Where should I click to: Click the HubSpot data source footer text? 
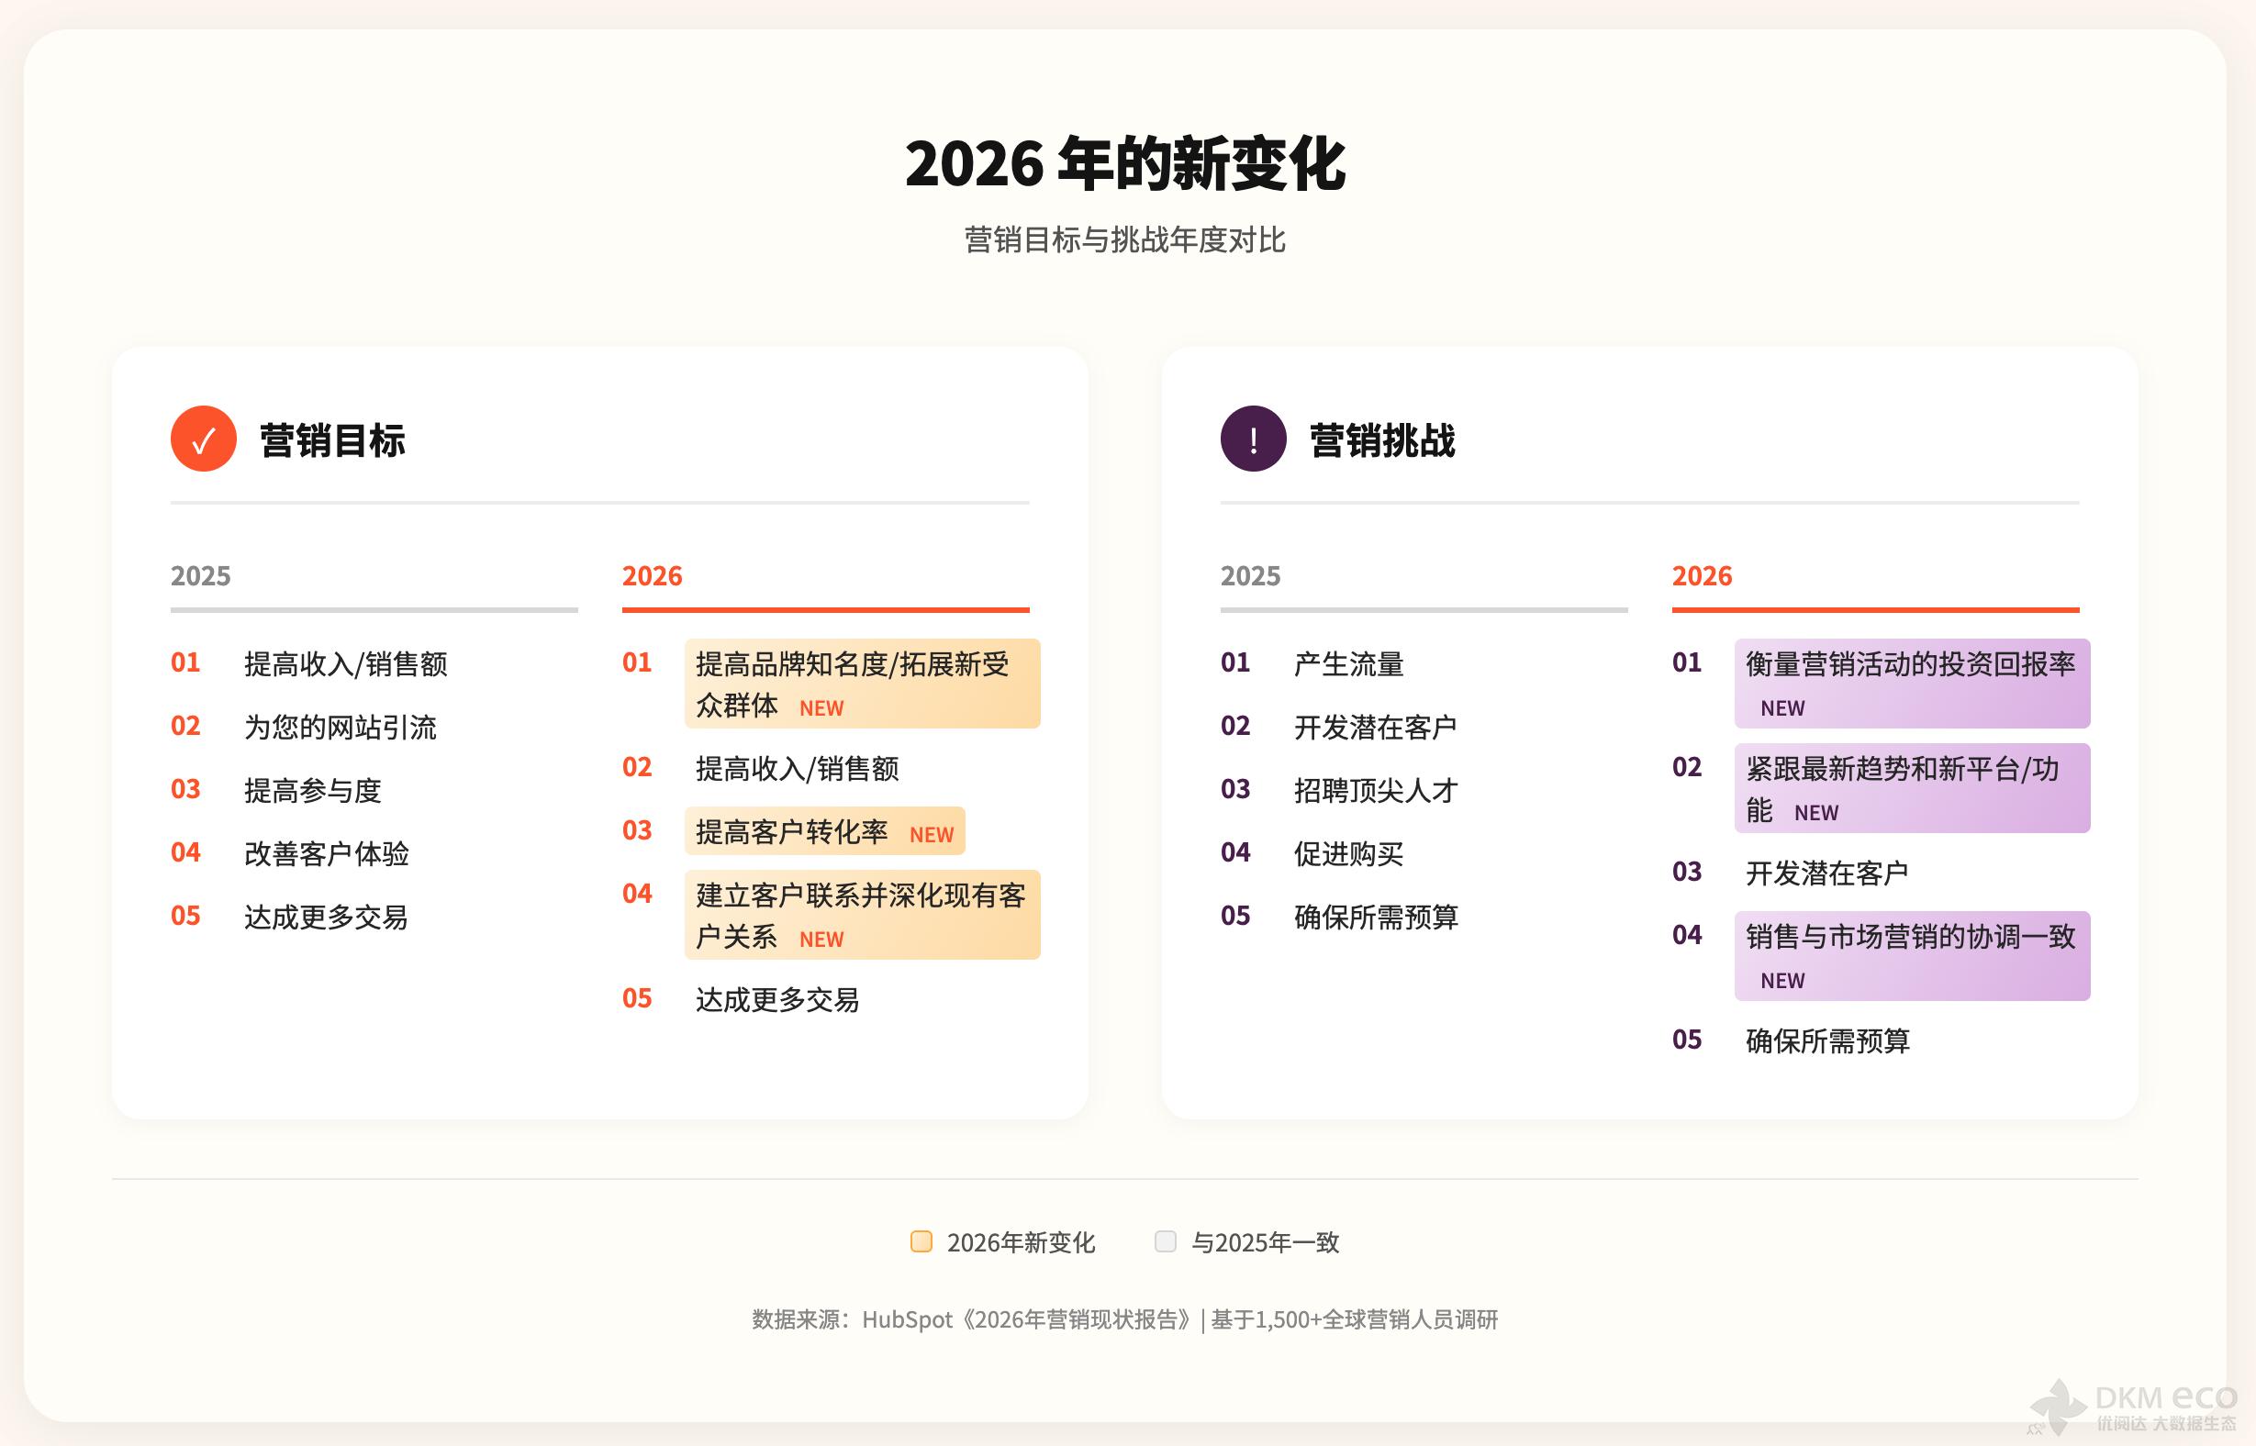[x=1124, y=1319]
